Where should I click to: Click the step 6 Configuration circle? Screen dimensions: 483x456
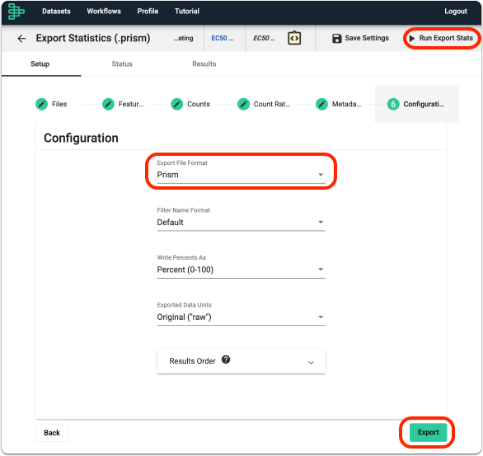[393, 104]
